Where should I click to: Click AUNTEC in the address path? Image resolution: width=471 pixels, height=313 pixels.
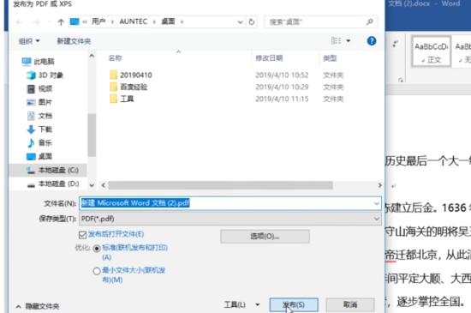pyautogui.click(x=134, y=21)
